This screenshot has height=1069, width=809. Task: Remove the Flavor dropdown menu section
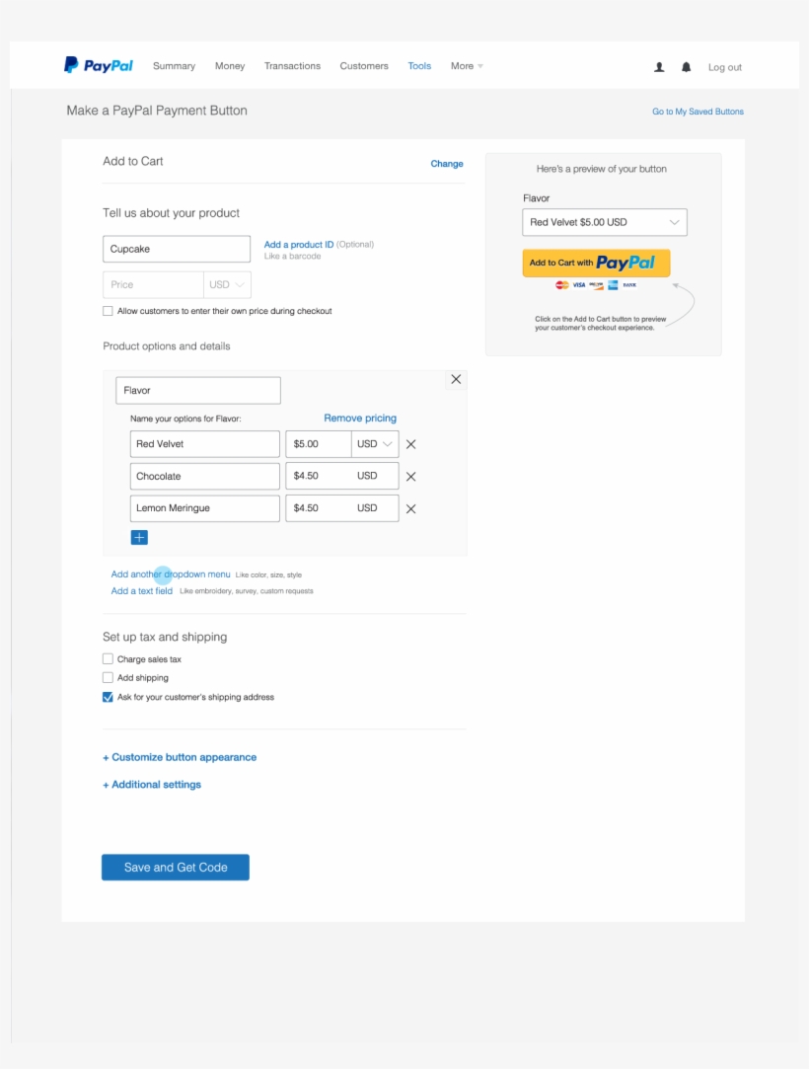[x=456, y=379]
